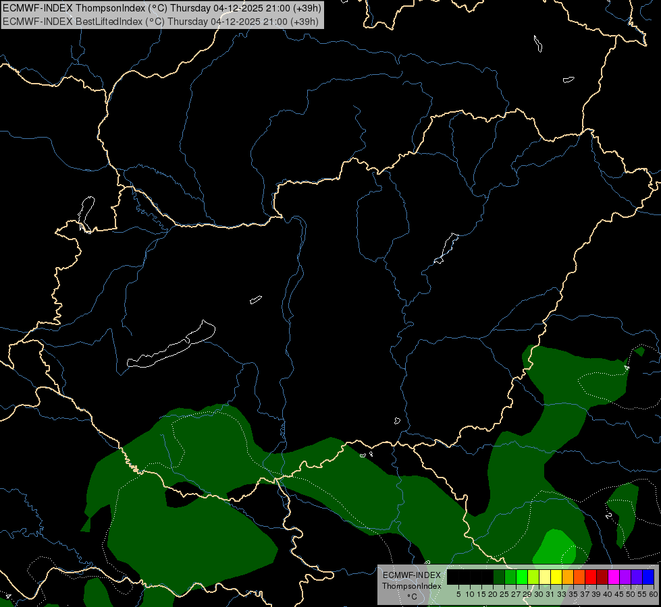This screenshot has width=661, height=607.
Task: Click the dark green 20–25 legend swatch
Action: [499, 577]
